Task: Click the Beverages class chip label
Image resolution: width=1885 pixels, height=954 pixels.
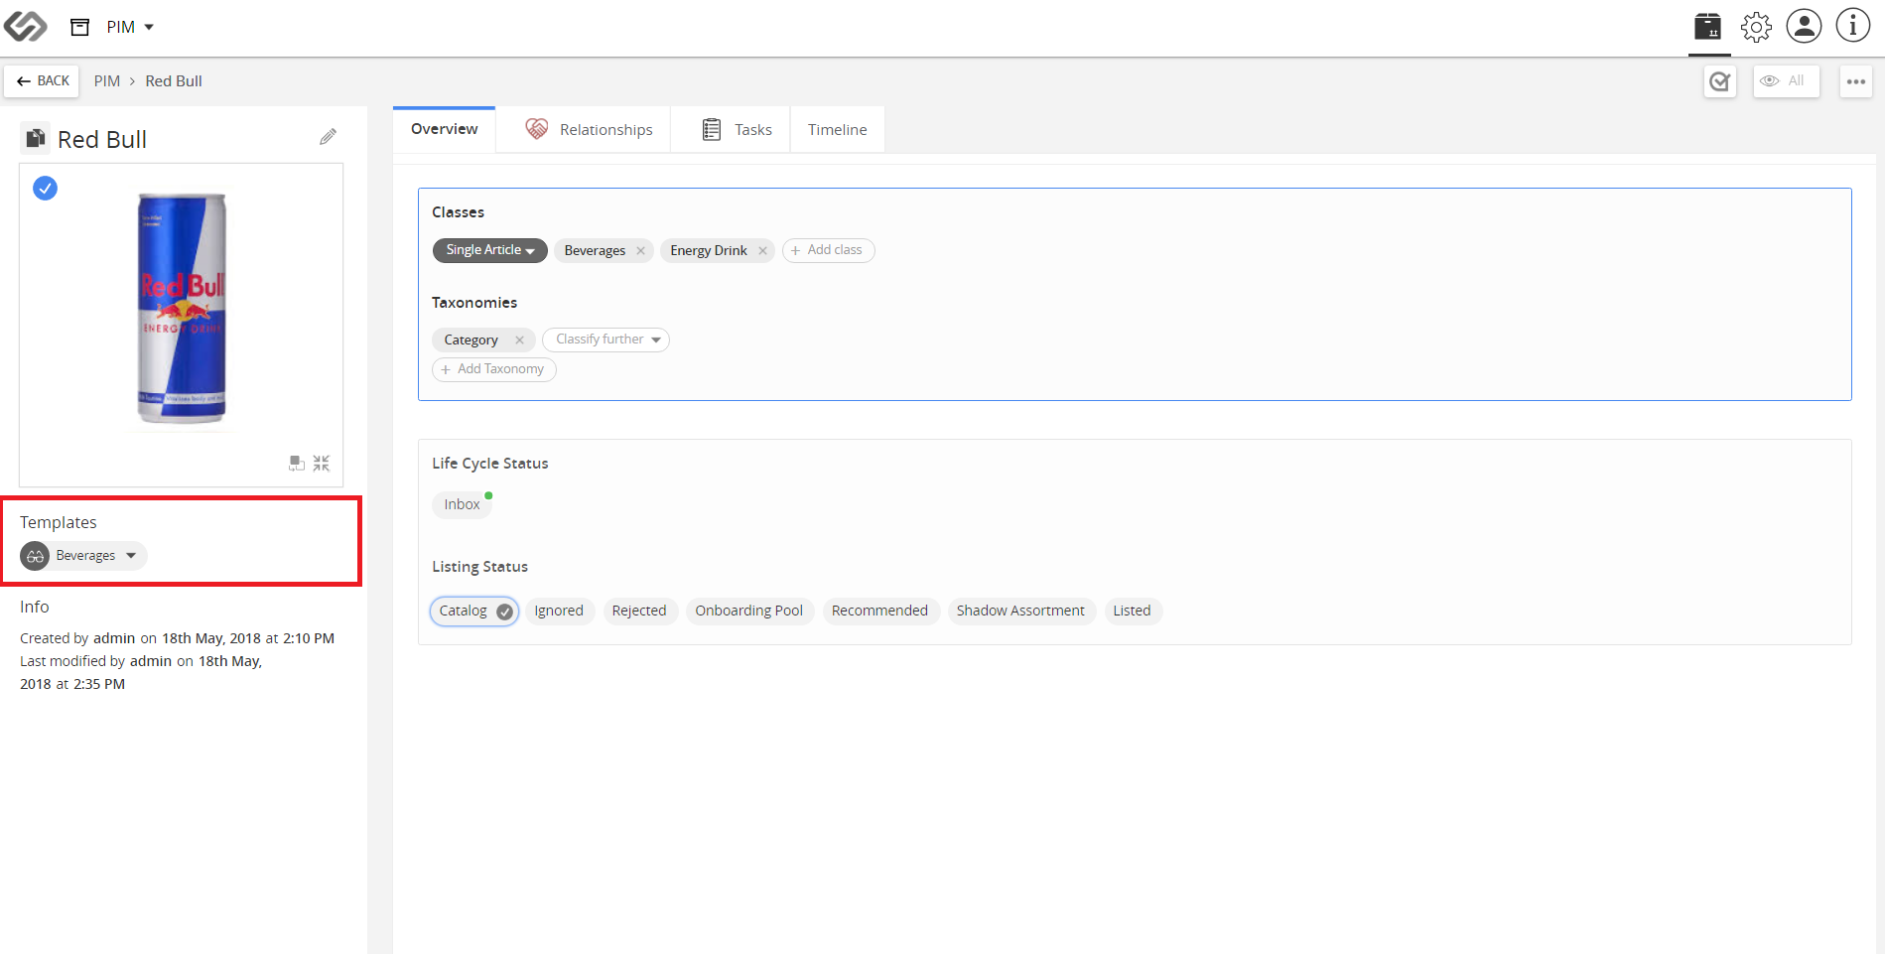Action: point(595,251)
